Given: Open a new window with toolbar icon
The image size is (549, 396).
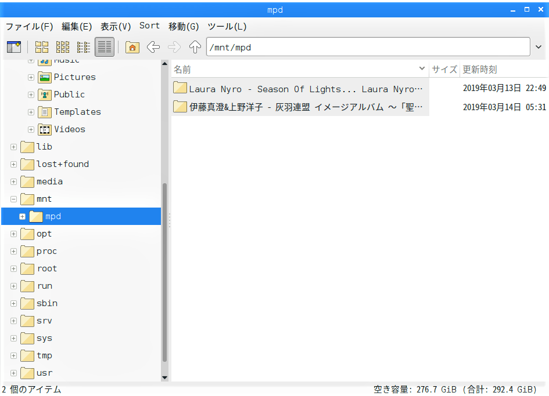Looking at the screenshot, I should tap(14, 47).
